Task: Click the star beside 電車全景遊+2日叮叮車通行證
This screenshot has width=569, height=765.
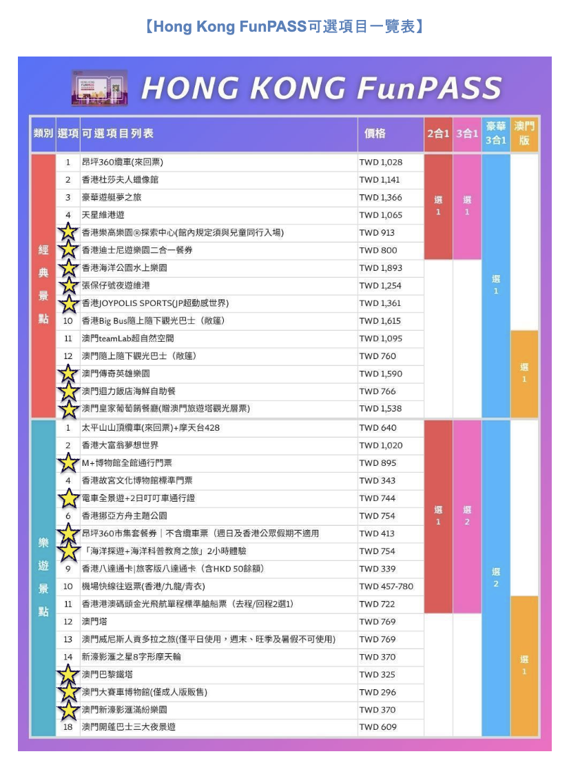Action: tap(68, 498)
